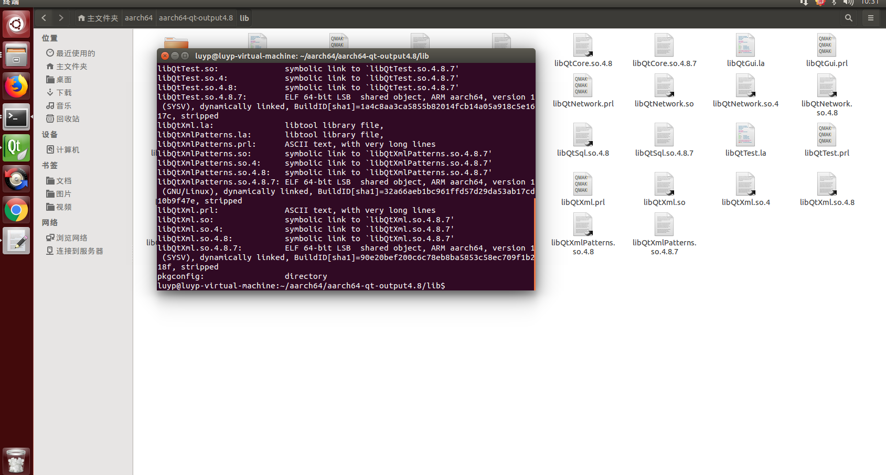This screenshot has width=886, height=475.
Task: Maximize the terminal window
Action: click(185, 56)
